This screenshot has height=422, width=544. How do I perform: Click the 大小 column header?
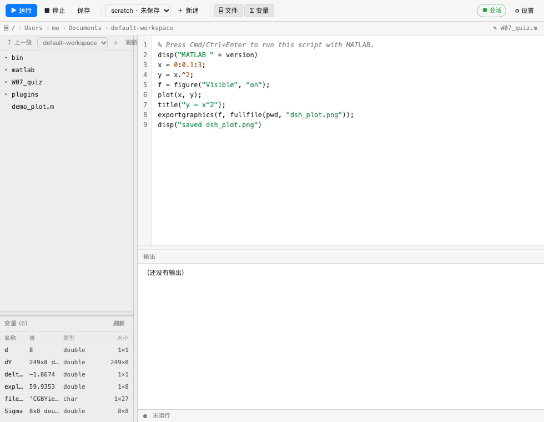tap(123, 338)
